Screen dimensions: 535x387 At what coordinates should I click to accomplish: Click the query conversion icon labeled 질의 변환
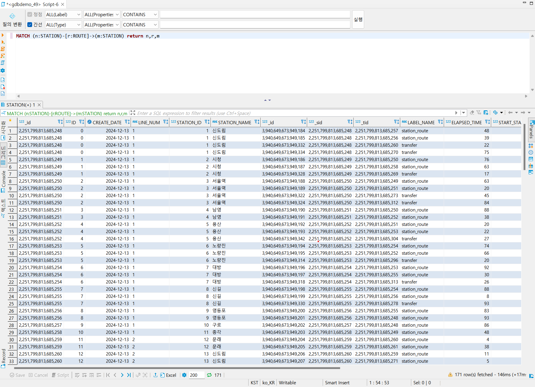click(x=12, y=20)
